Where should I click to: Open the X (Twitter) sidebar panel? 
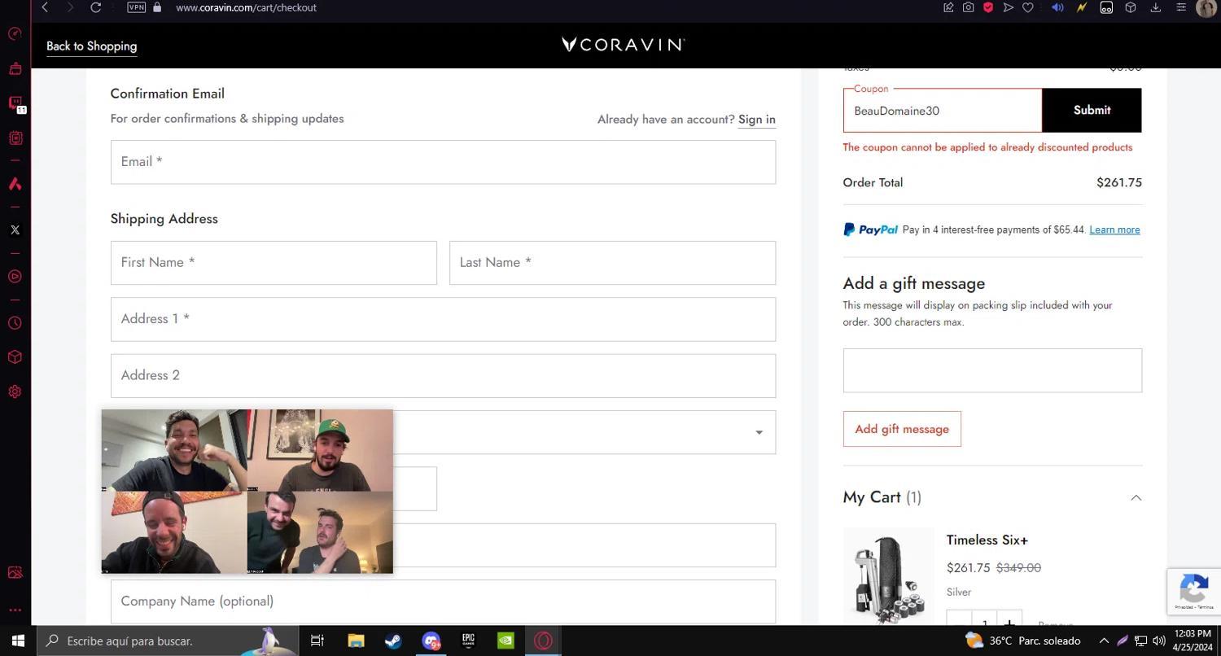point(15,230)
